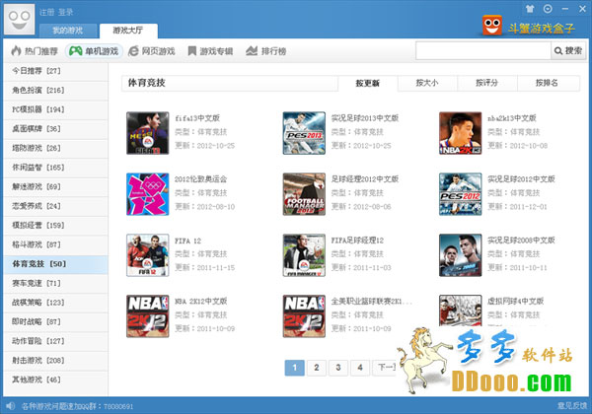Open the 2012伦敦奥运会 logo thumbnail

point(148,194)
